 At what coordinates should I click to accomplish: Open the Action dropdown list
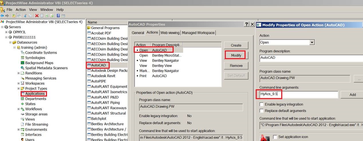[x=312, y=43]
